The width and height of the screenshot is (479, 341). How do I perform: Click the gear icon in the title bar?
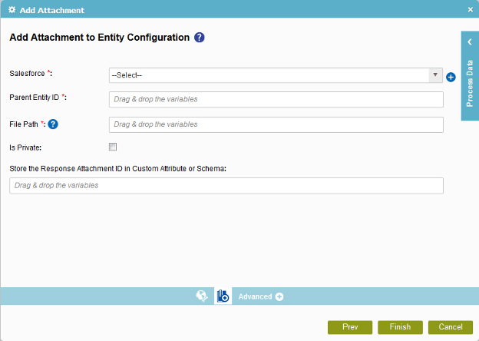(12, 10)
